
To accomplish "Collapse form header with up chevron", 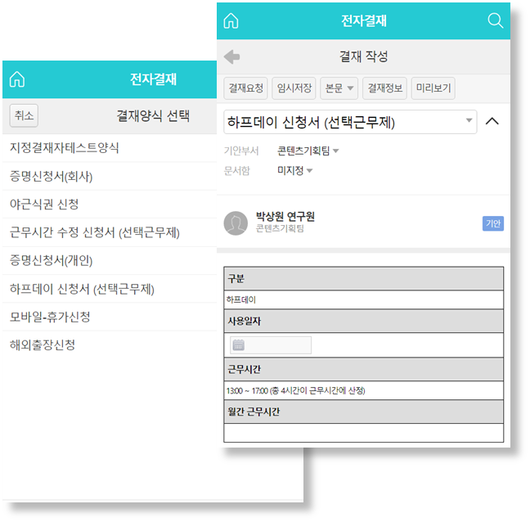I will tap(492, 121).
